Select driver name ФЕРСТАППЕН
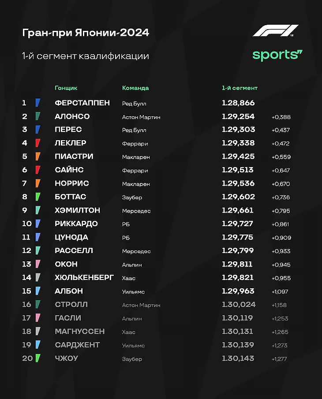Viewport: 322px width, 399px height. [x=82, y=103]
